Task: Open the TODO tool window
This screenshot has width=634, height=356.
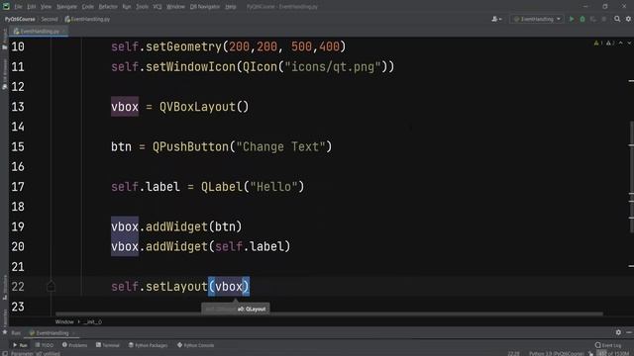Action: click(x=44, y=345)
